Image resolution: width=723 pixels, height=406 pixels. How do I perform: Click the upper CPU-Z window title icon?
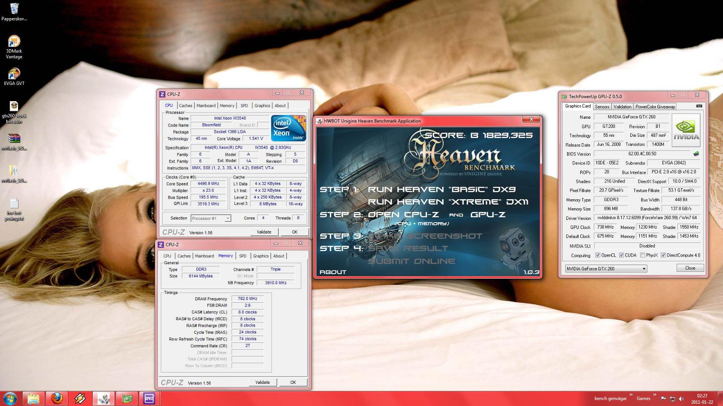[x=162, y=94]
